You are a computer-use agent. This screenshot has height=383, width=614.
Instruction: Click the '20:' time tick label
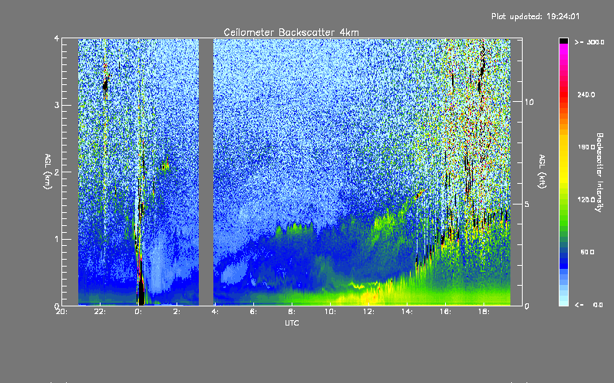(61, 312)
